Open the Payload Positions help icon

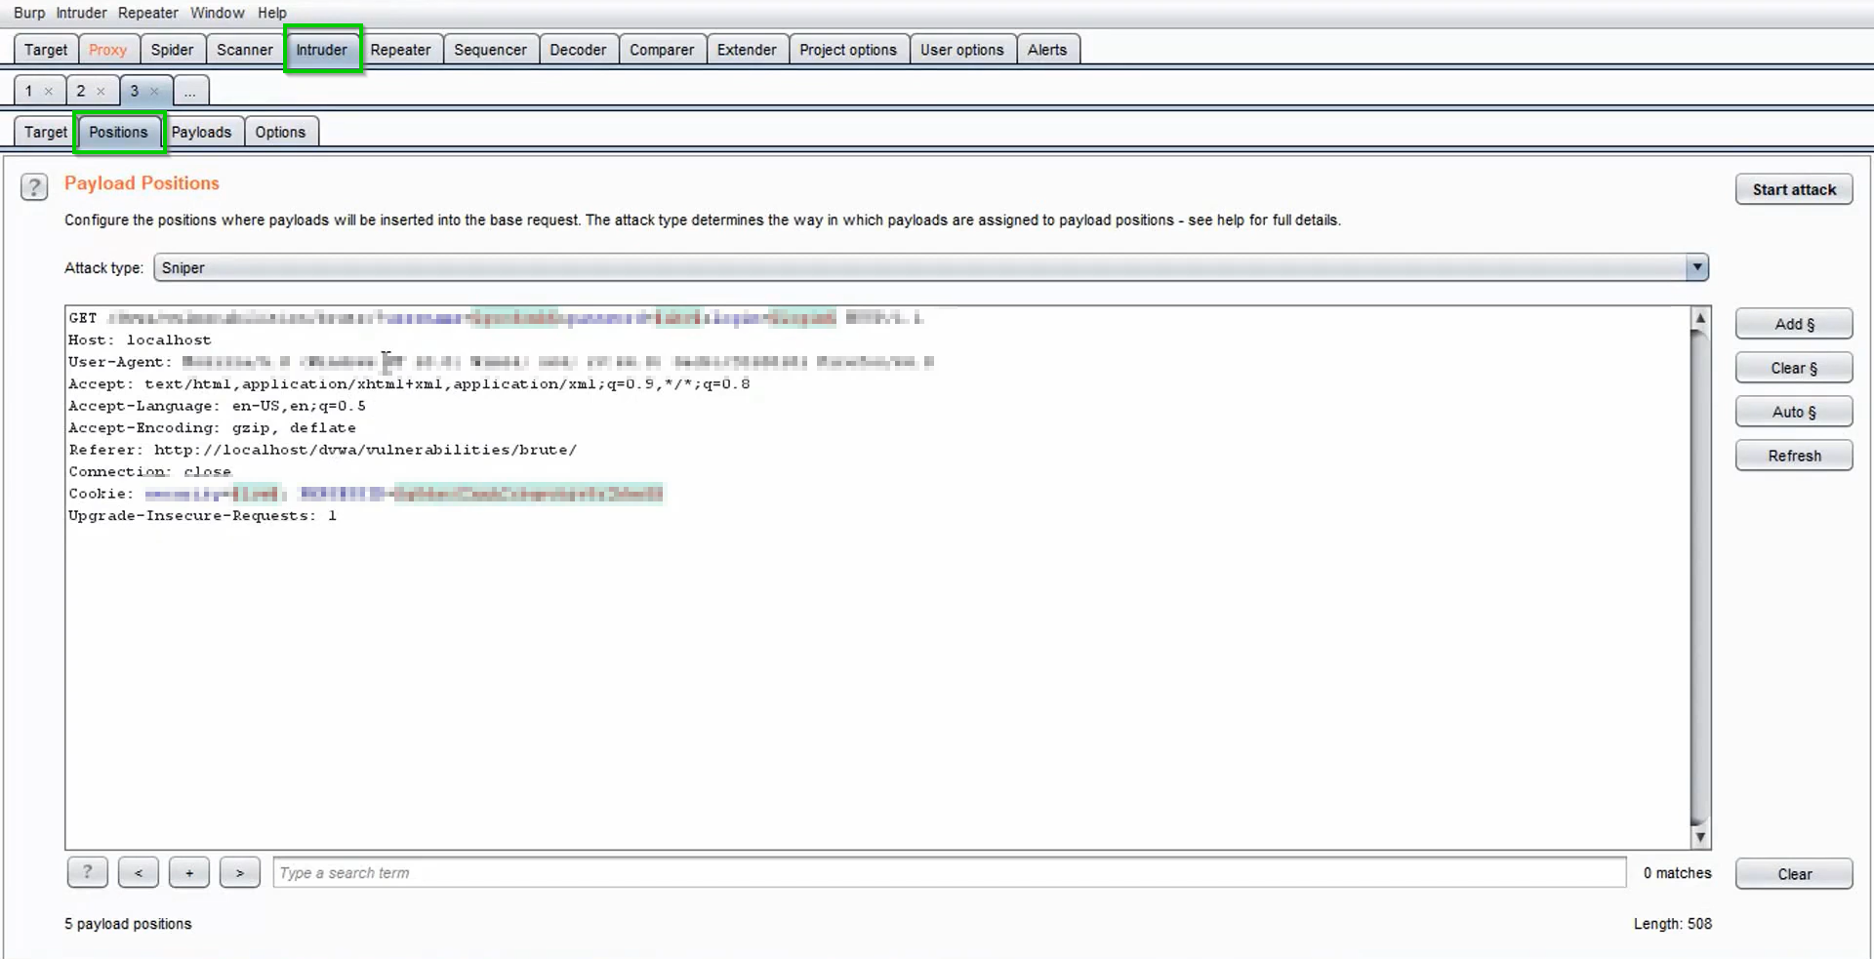34,187
